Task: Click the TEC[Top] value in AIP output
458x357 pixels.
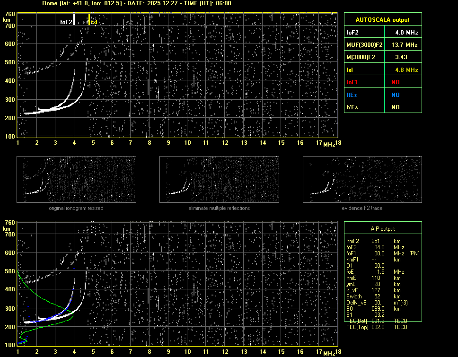Action: (x=379, y=327)
